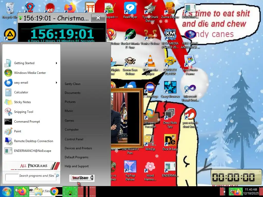Open Music from Start menu
The width and height of the screenshot is (263, 197).
tap(69, 111)
